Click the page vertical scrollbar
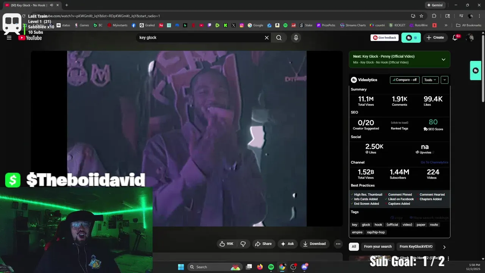485x273 pixels. (x=483, y=68)
